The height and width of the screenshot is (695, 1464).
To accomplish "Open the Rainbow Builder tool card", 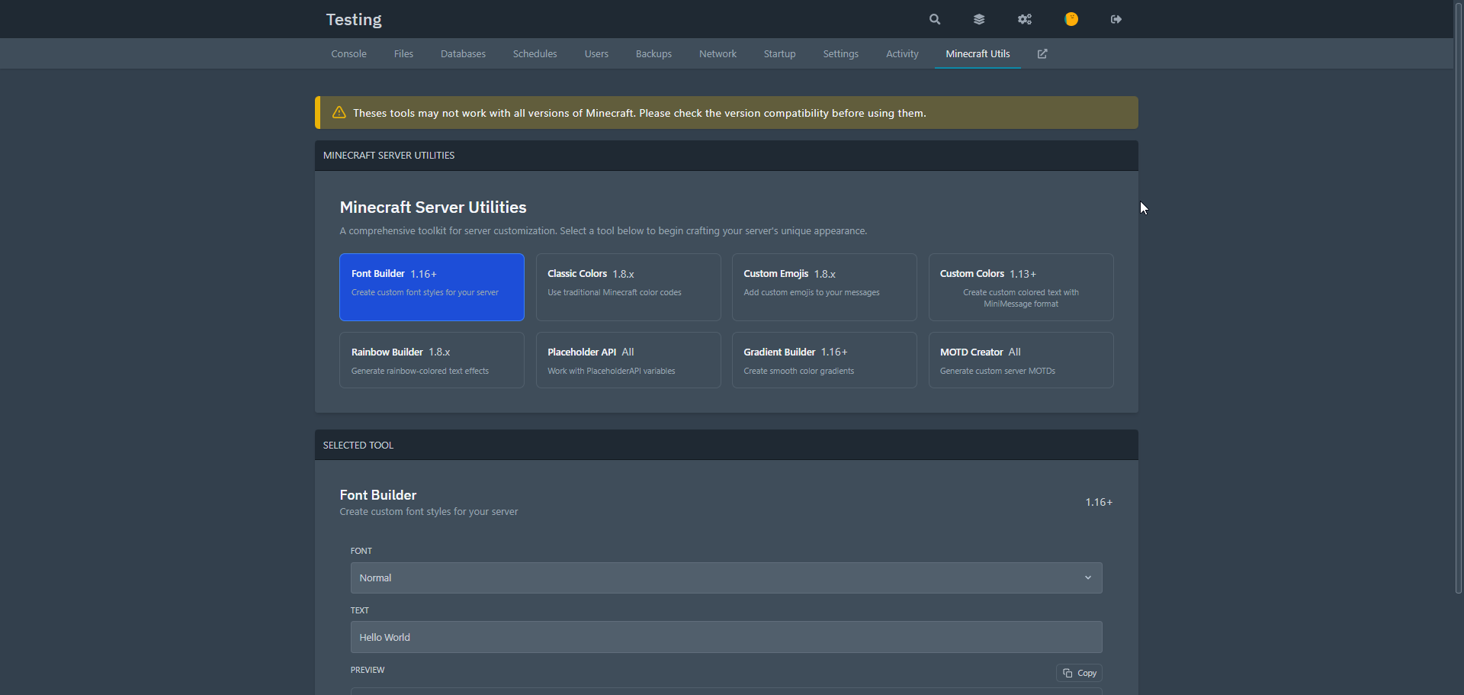I will click(x=432, y=360).
